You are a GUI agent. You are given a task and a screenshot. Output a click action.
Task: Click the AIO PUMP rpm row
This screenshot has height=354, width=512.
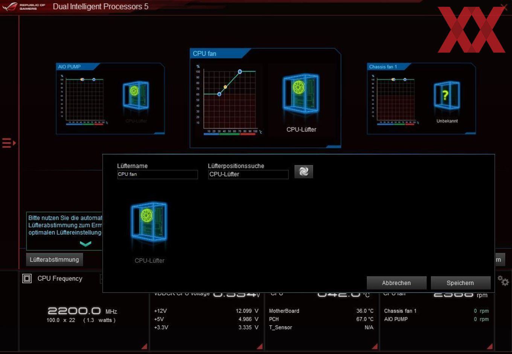[x=436, y=319]
